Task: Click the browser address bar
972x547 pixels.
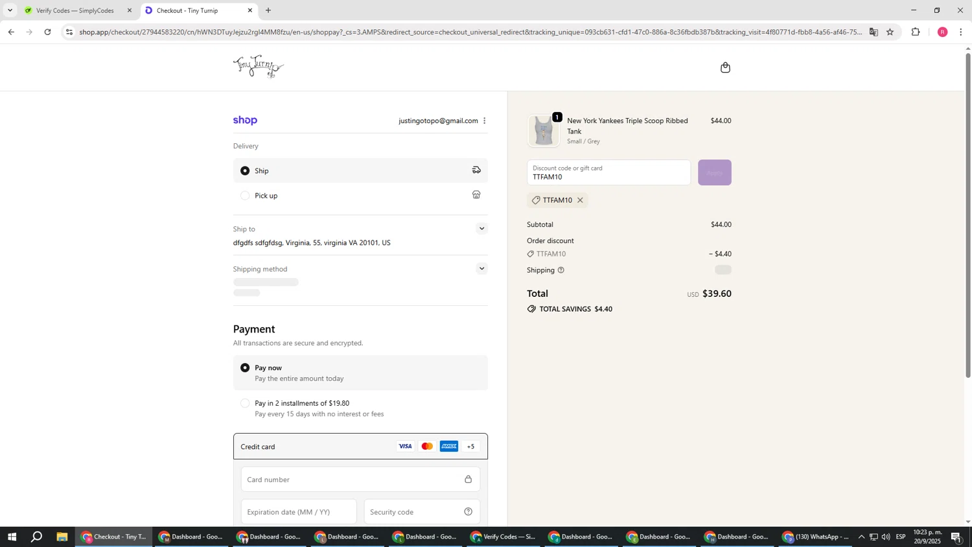Action: point(470,32)
